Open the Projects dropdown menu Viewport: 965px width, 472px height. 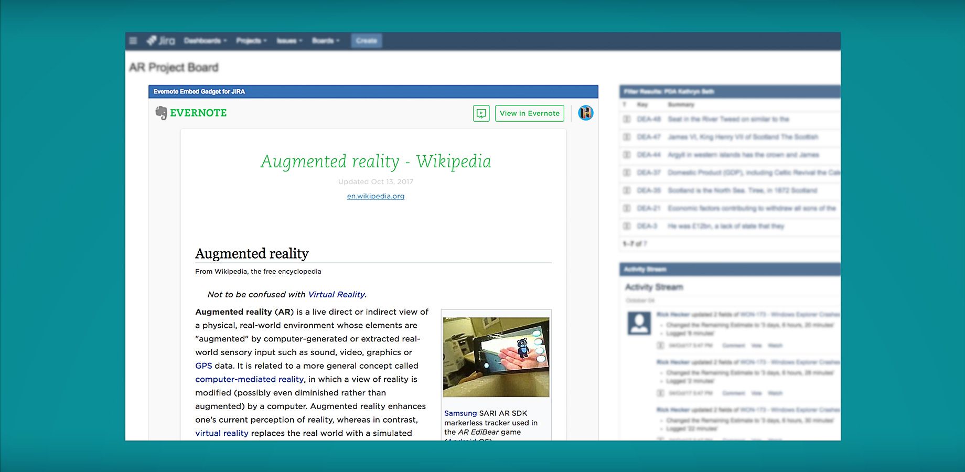(x=251, y=40)
